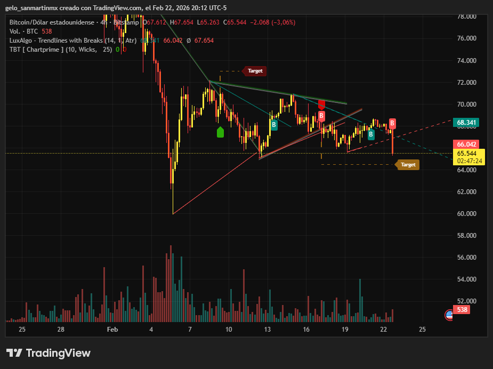Click the open value O67.612

tap(155, 22)
